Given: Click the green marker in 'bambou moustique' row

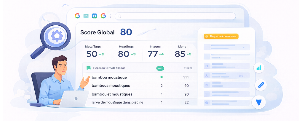Looking at the screenshot, I should pos(162,77).
